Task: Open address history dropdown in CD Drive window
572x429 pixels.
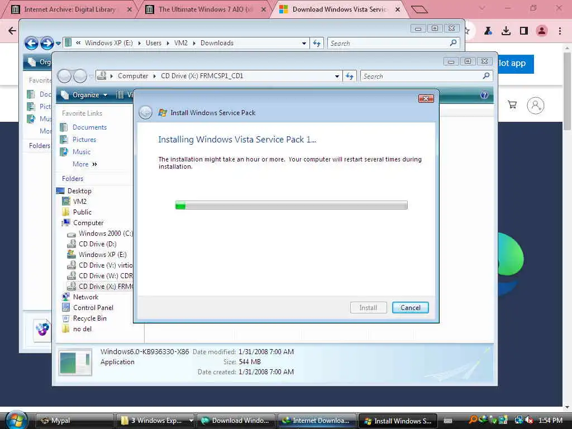Action: coord(337,76)
